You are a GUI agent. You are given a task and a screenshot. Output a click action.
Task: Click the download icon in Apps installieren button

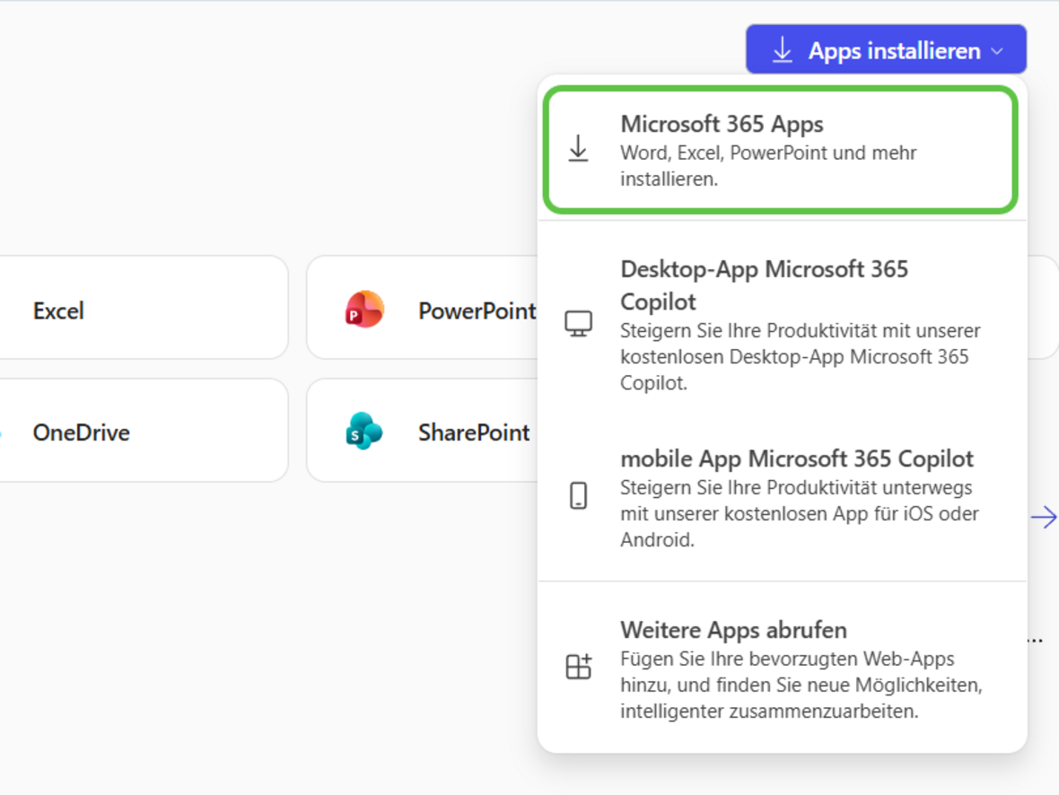coord(783,50)
